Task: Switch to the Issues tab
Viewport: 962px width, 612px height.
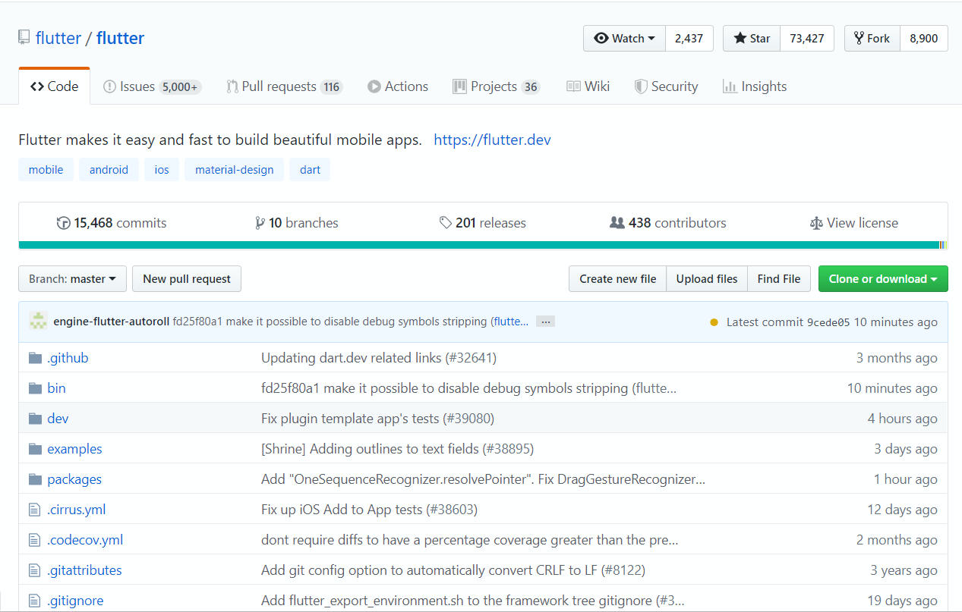Action: pyautogui.click(x=152, y=86)
